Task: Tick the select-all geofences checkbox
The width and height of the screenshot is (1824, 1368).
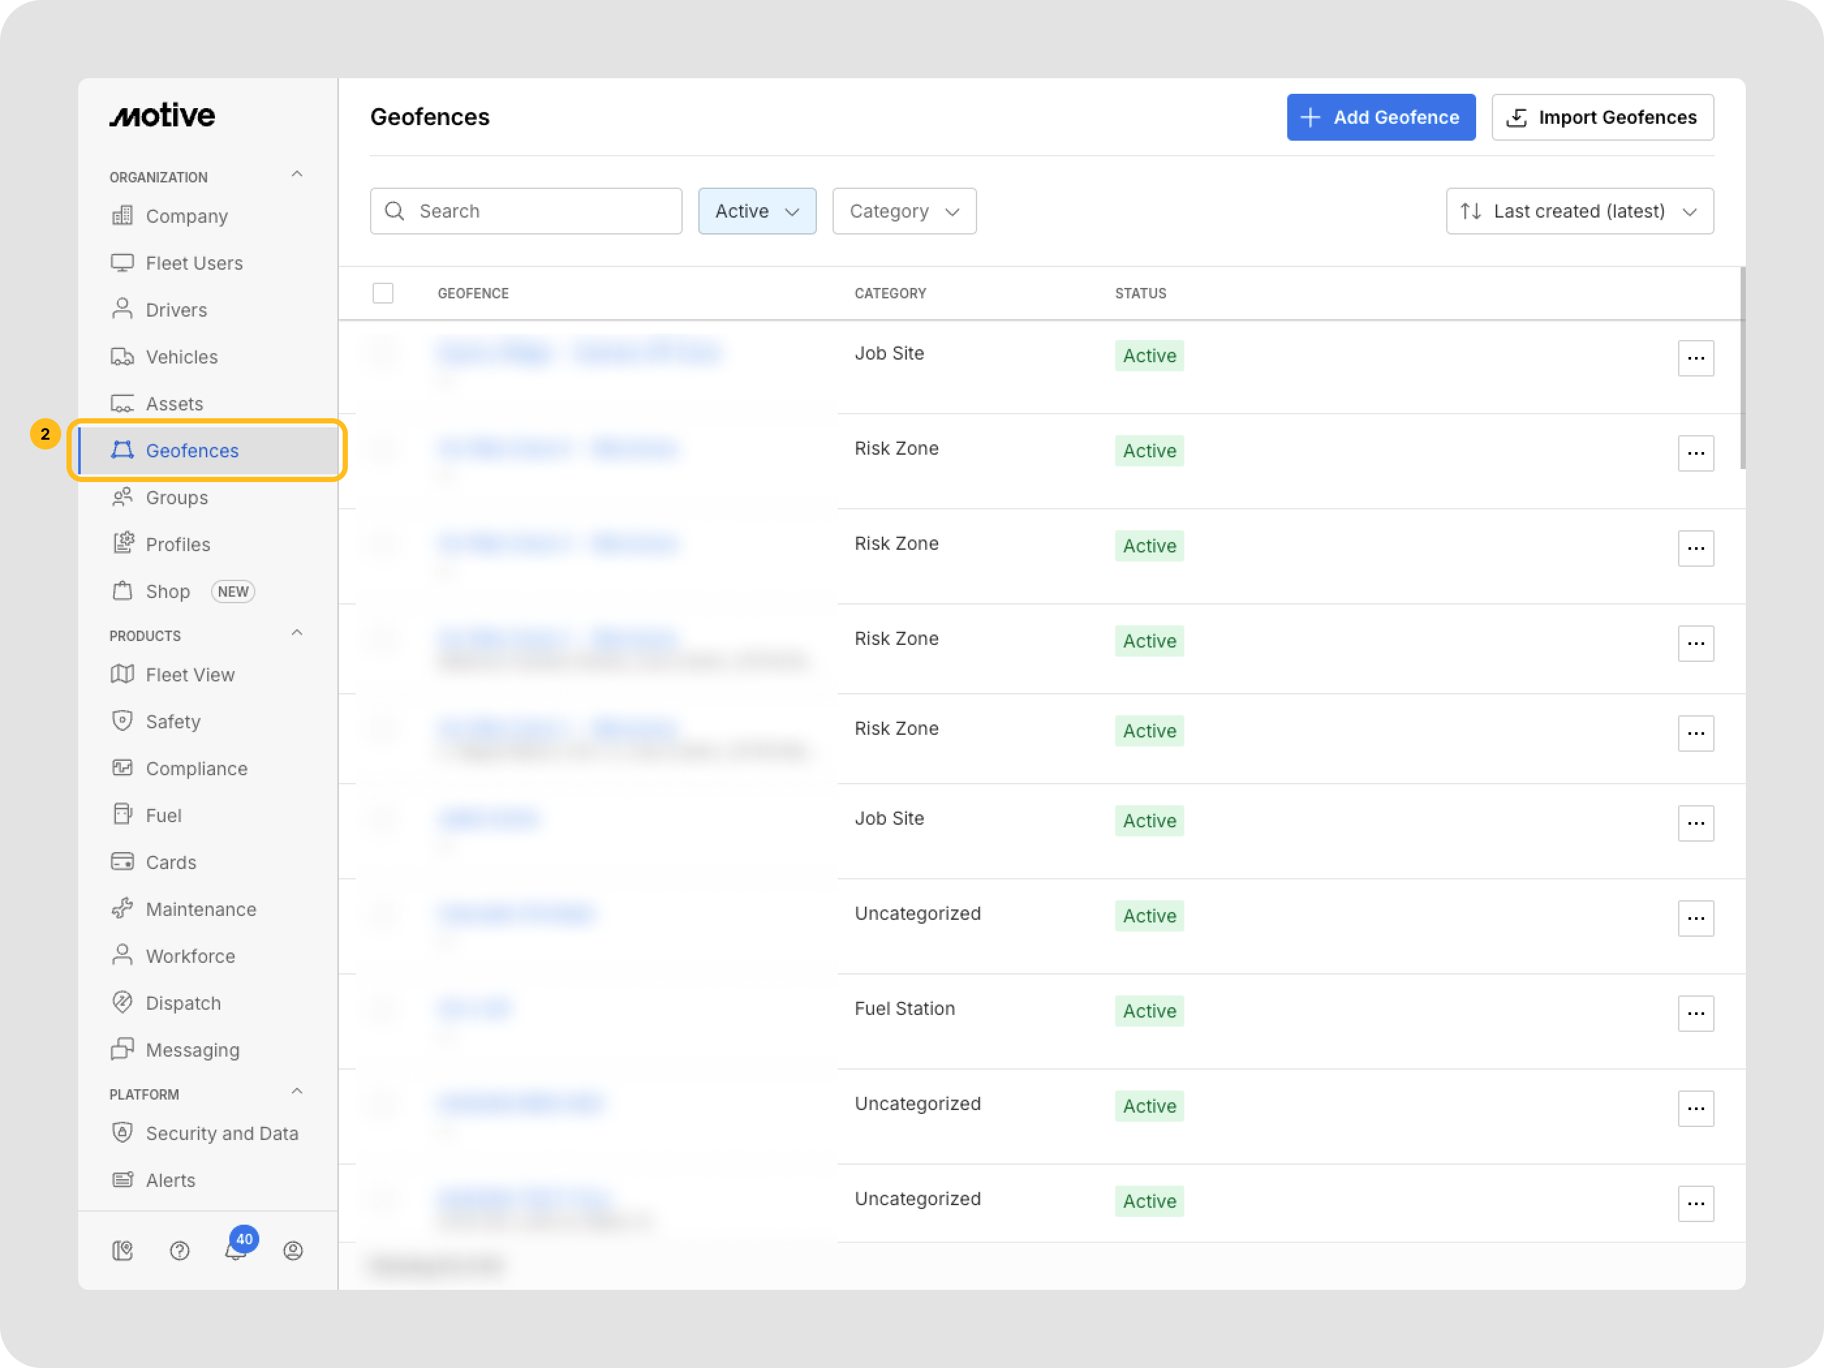Action: (x=382, y=292)
